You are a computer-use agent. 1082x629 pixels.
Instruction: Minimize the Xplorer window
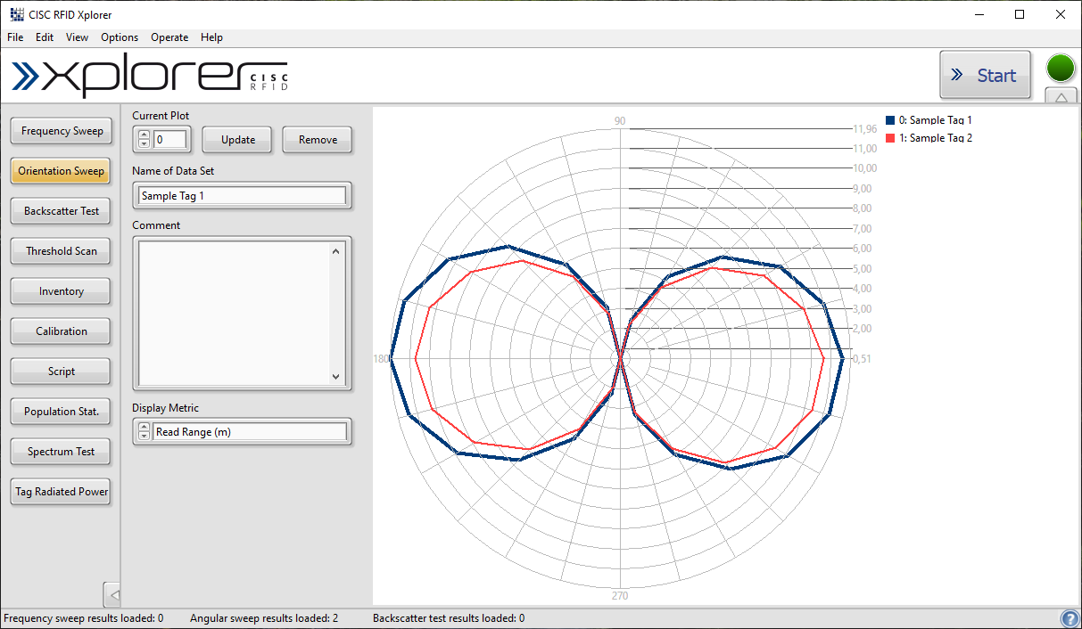click(979, 14)
